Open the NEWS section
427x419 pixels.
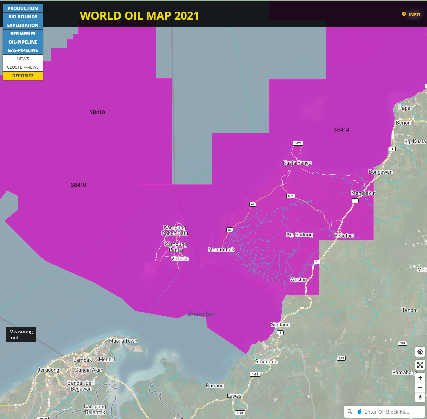coord(23,59)
